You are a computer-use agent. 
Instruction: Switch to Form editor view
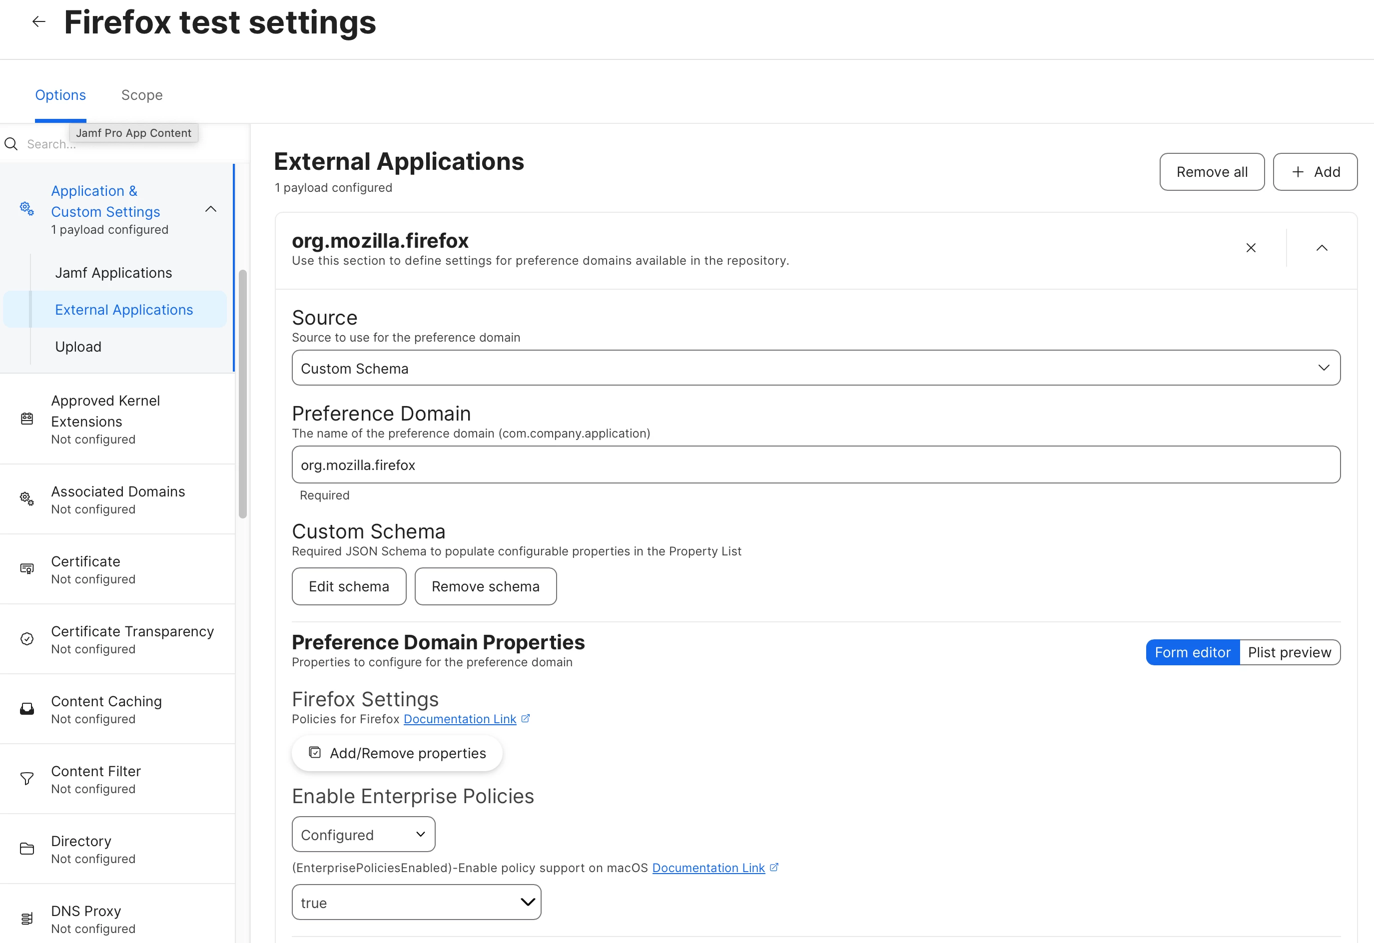point(1193,652)
